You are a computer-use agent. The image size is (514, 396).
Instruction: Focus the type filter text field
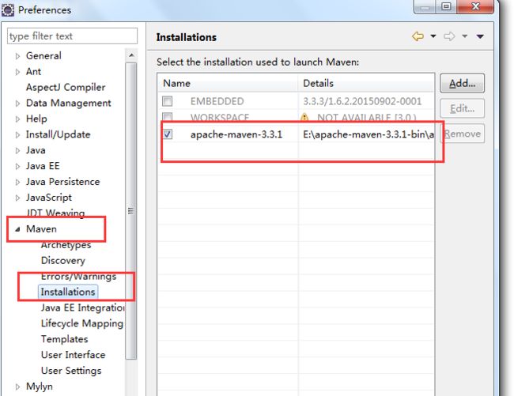click(72, 36)
